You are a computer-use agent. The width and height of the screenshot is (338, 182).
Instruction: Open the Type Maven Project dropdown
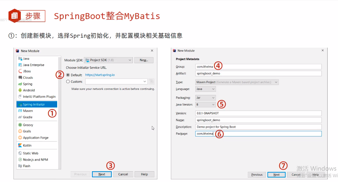[x=237, y=82]
